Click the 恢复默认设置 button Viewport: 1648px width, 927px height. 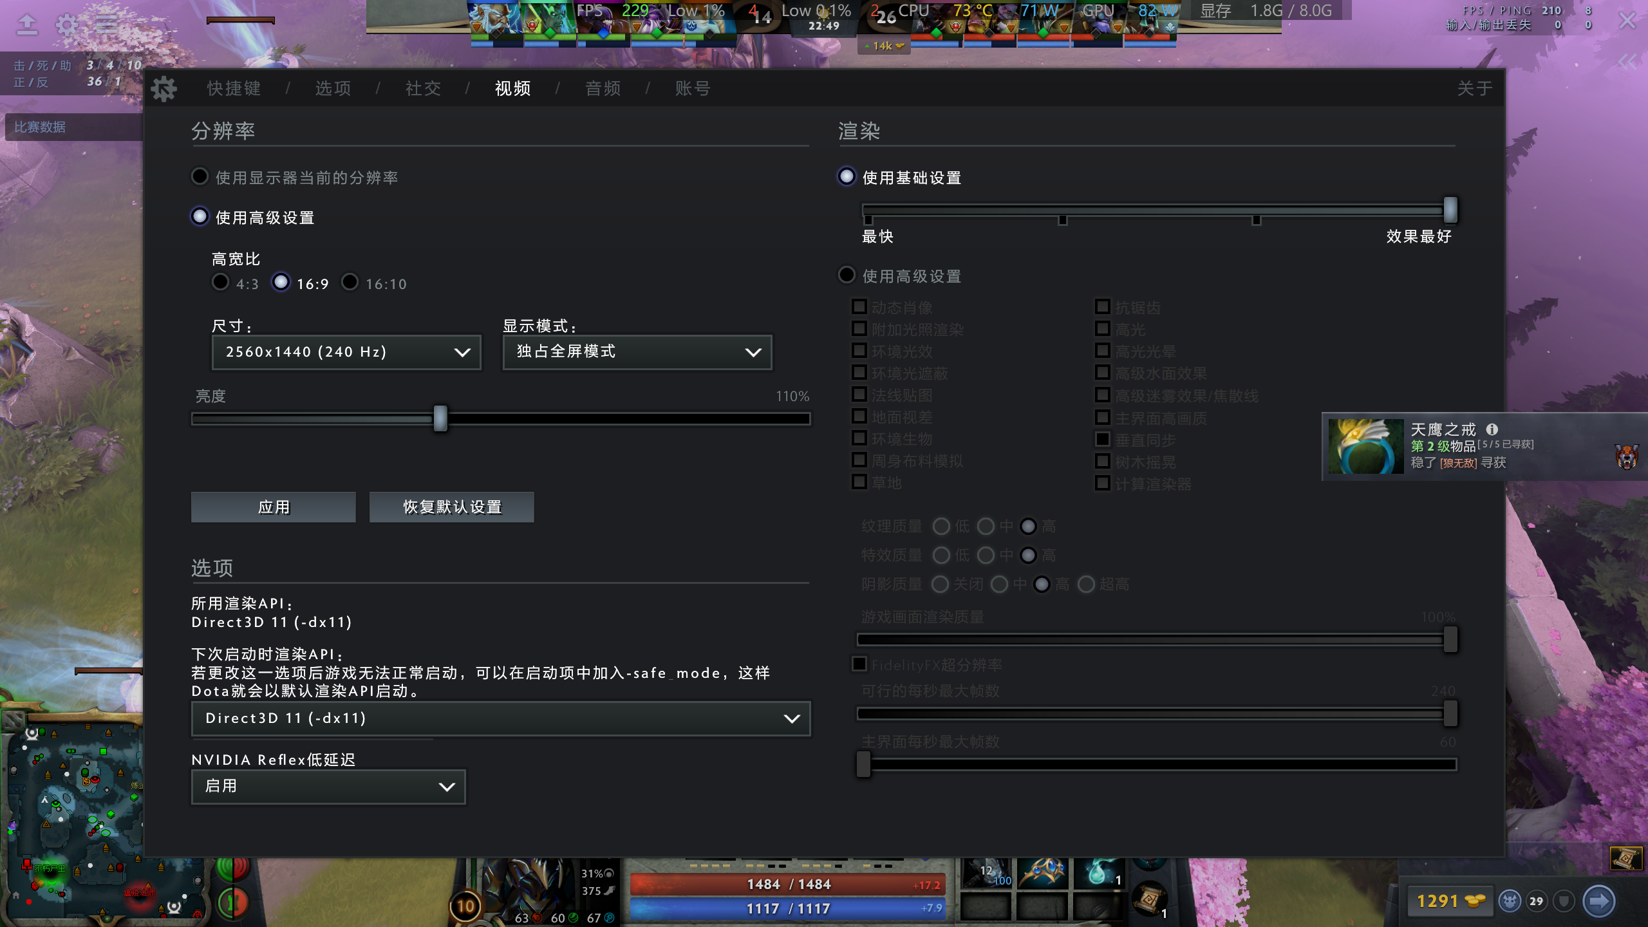point(452,507)
